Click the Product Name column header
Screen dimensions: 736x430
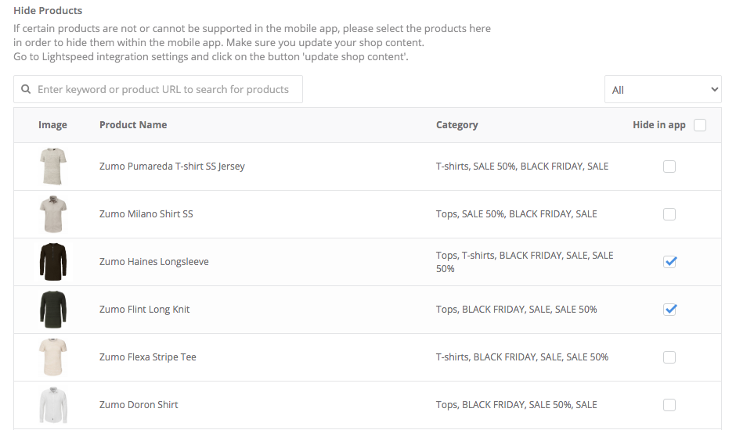(x=133, y=125)
